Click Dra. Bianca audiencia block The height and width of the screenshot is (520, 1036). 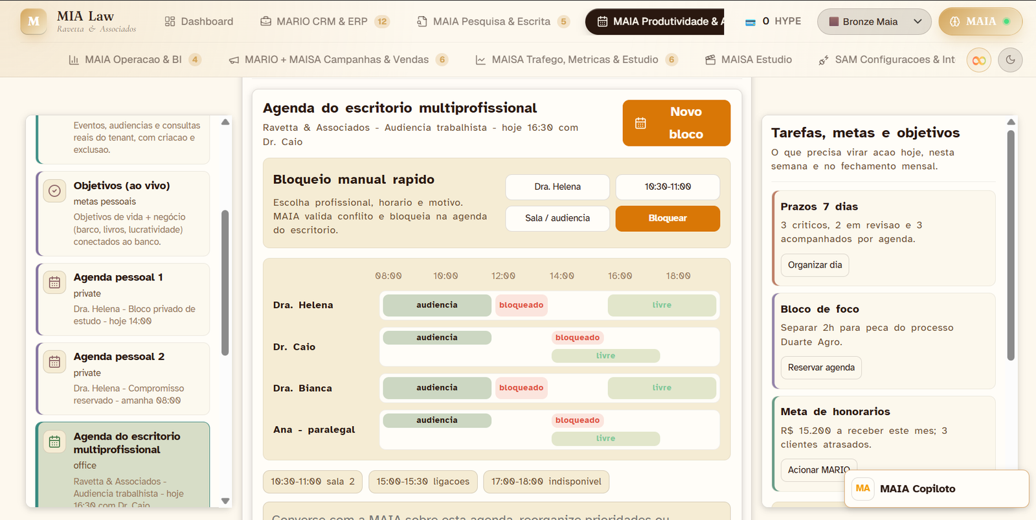coord(437,388)
